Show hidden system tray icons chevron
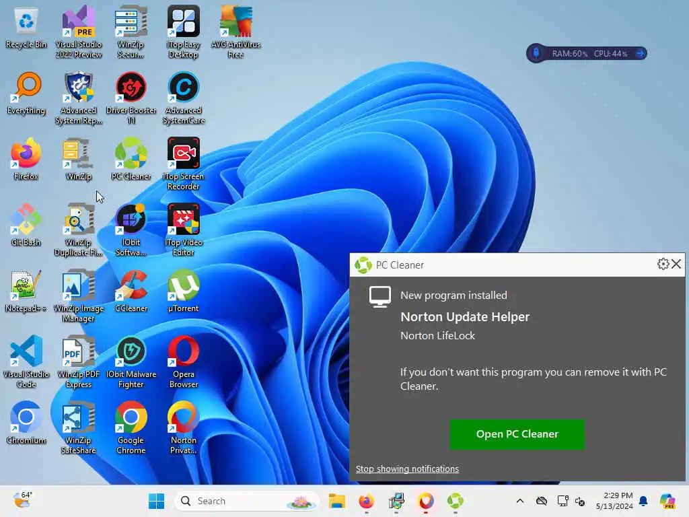 [x=520, y=501]
